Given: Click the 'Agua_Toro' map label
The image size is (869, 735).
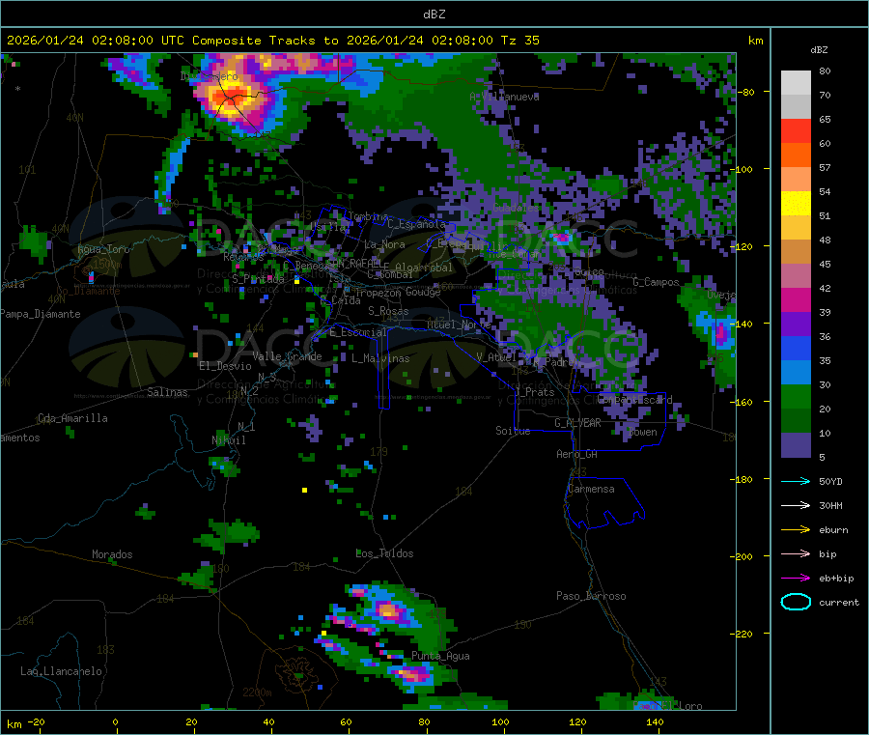Looking at the screenshot, I should point(103,249).
